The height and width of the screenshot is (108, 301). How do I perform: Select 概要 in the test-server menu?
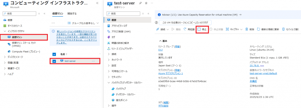pyautogui.click(x=128, y=20)
